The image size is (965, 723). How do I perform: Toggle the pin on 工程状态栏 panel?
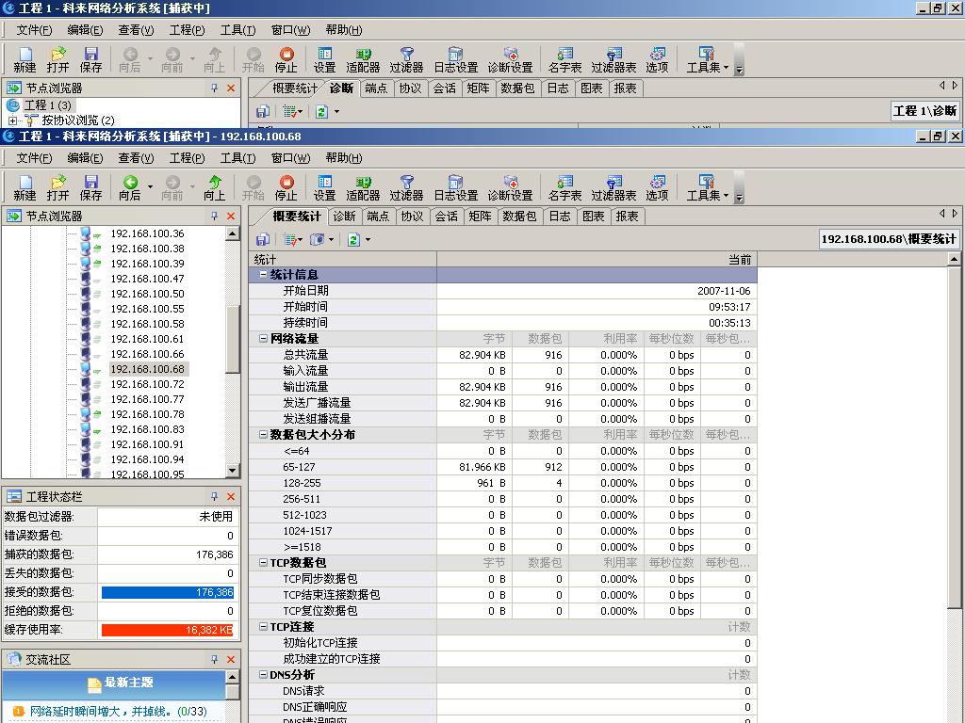tap(214, 496)
